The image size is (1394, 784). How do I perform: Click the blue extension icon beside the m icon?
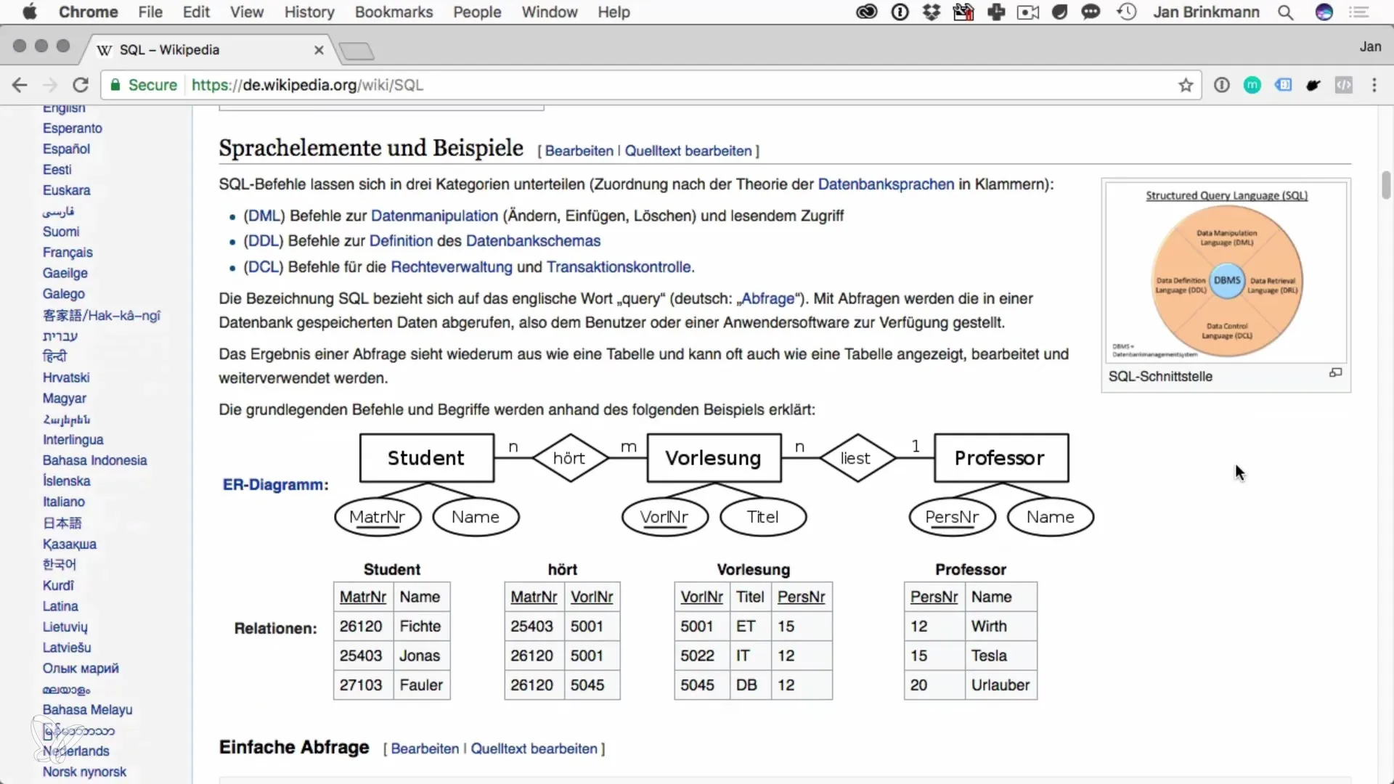(x=1283, y=85)
